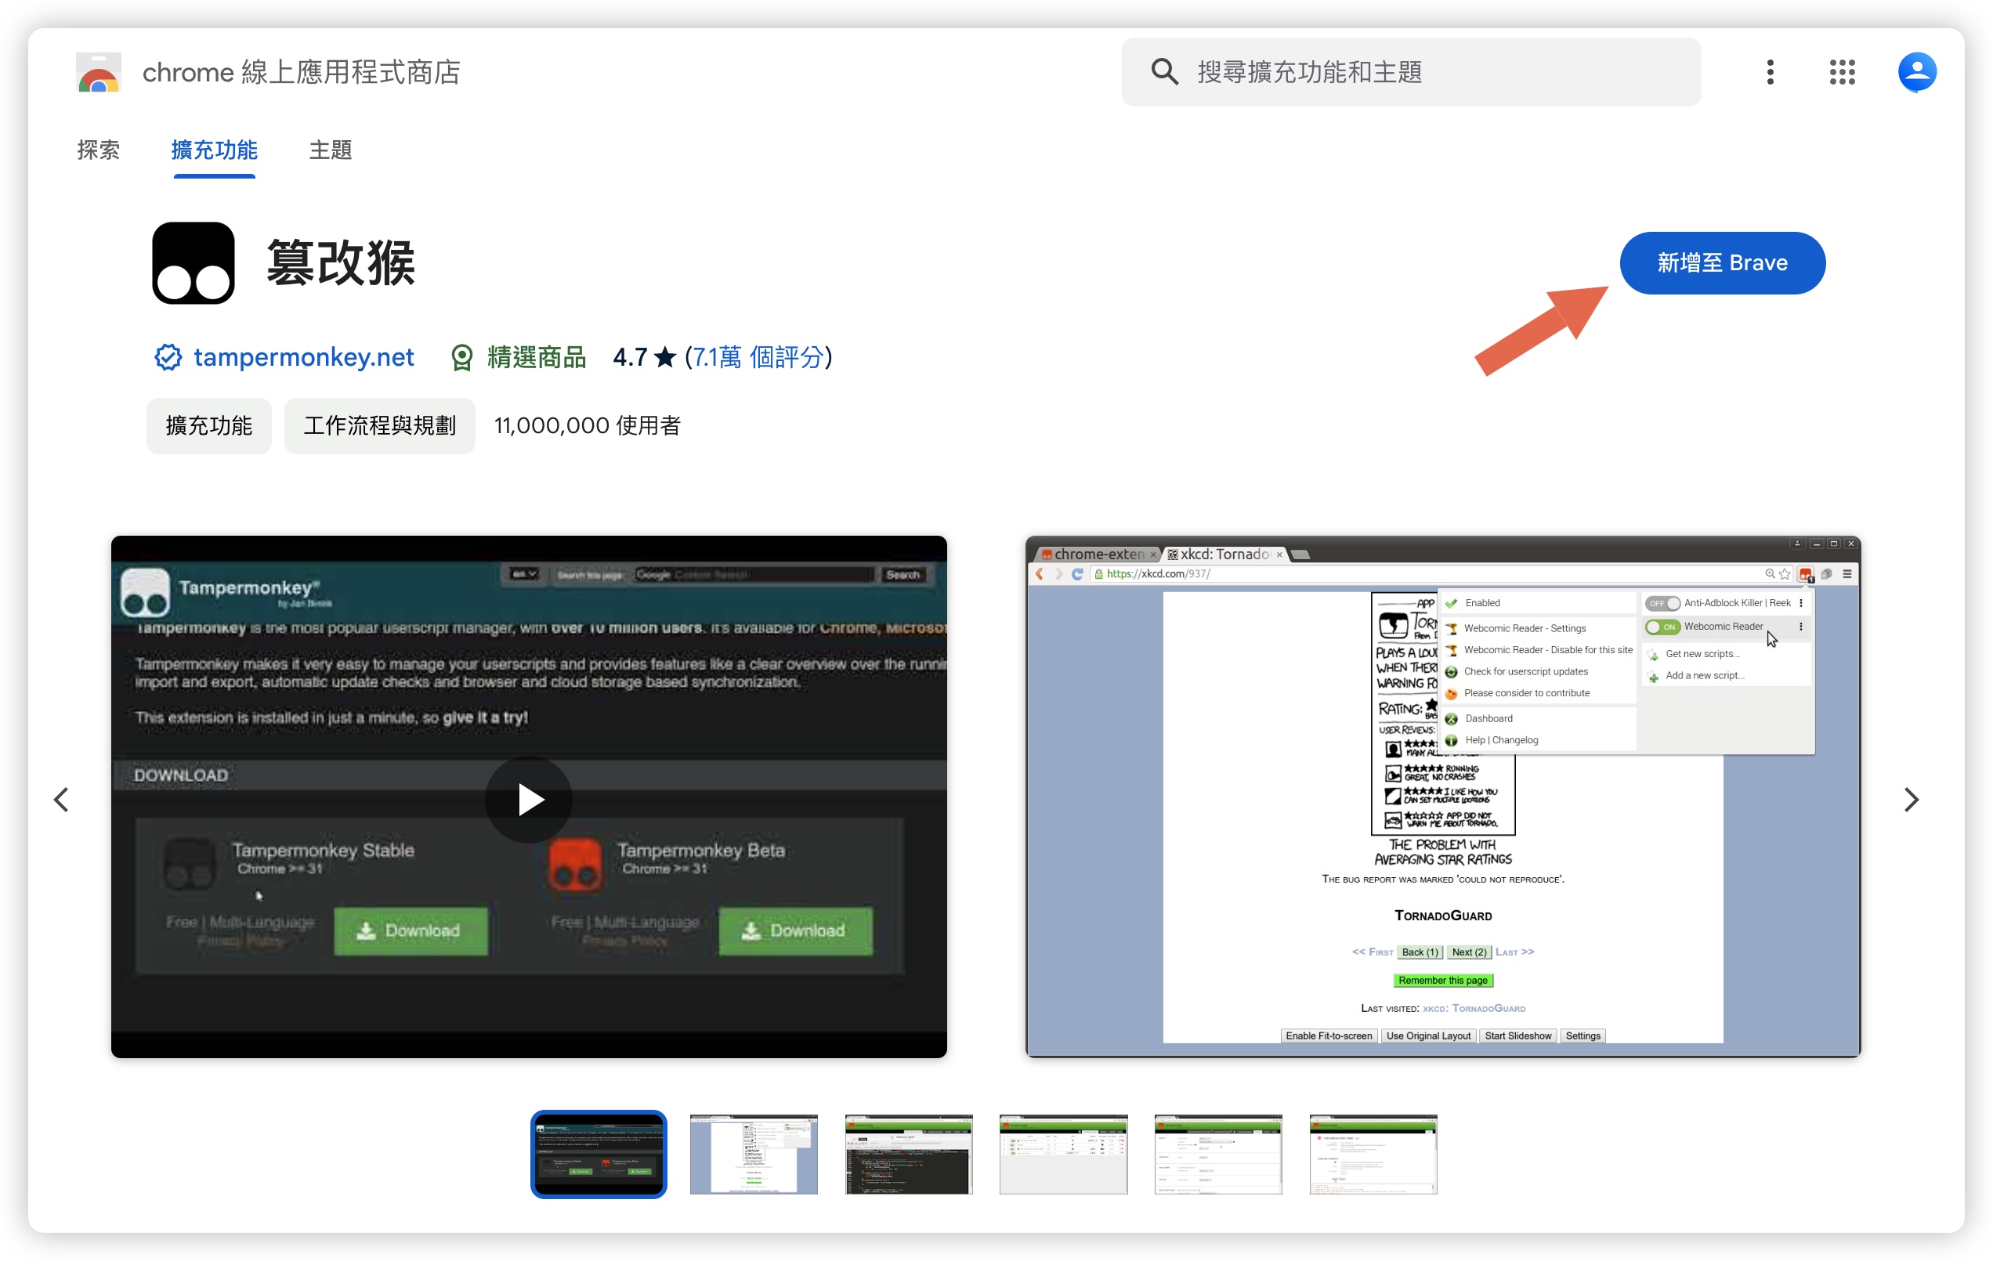Click the 11,000,000 使用者 text
This screenshot has width=1993, height=1261.
[587, 425]
